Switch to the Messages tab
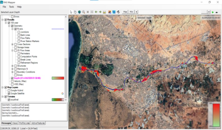The height and width of the screenshot is (130, 222). [6, 123]
